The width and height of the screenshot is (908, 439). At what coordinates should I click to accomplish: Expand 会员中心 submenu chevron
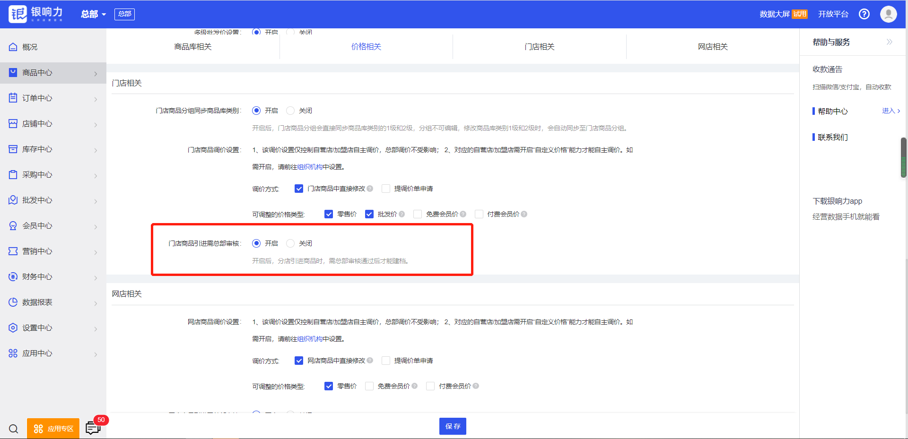(x=96, y=227)
